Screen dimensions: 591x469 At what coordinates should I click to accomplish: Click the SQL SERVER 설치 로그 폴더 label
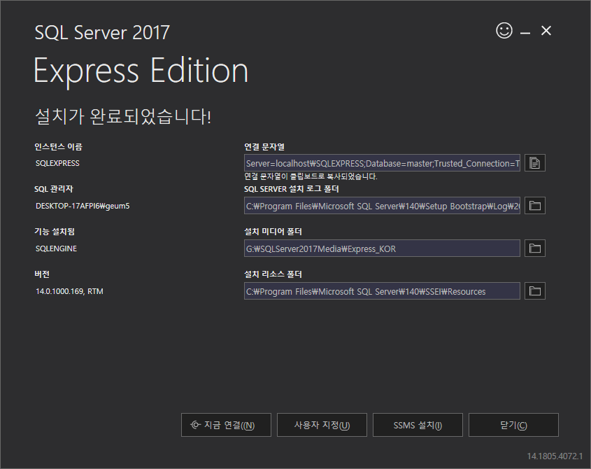click(x=292, y=189)
